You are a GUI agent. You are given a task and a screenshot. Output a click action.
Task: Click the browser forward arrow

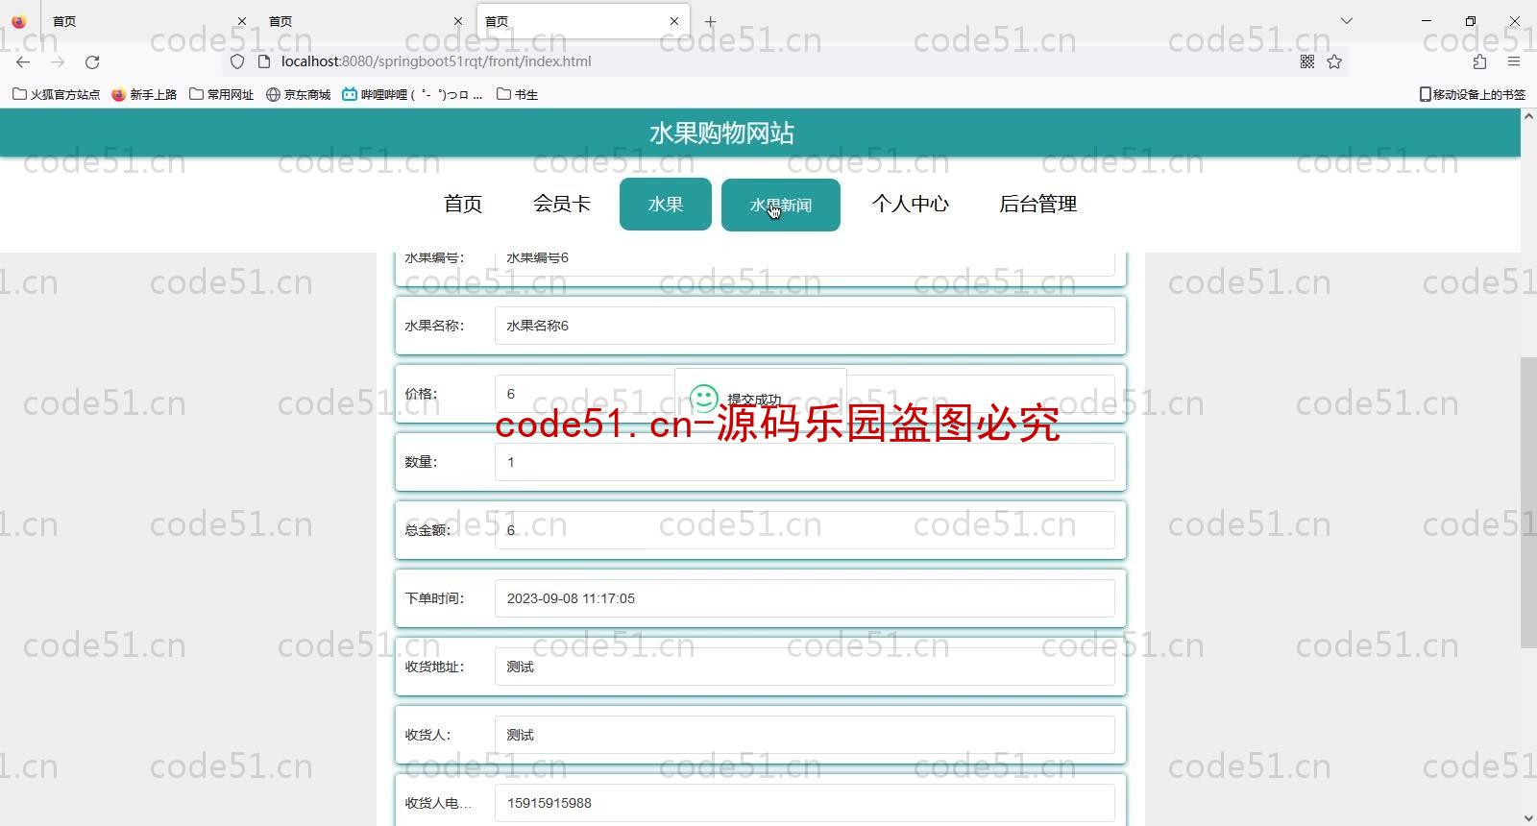(x=58, y=61)
